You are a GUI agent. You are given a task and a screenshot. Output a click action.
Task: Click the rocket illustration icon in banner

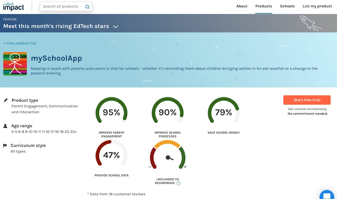[311, 23]
